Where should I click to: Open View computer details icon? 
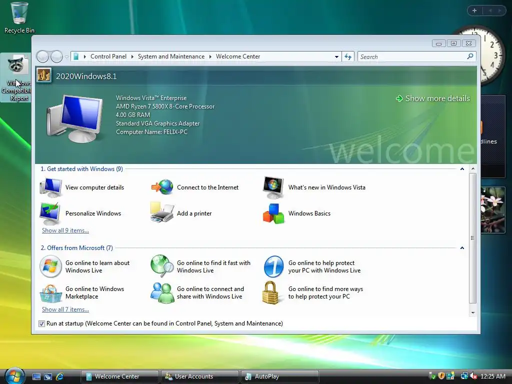tap(50, 187)
